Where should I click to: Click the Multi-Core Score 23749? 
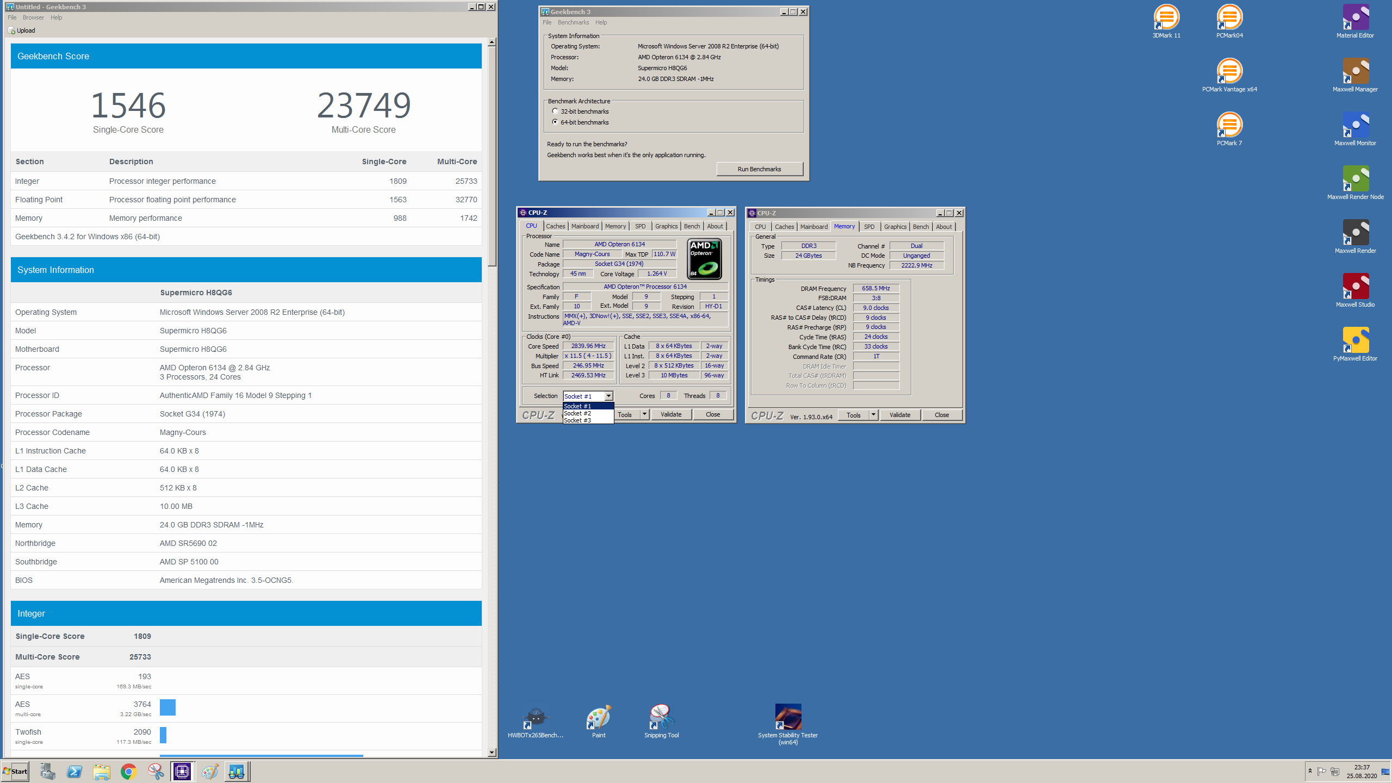pos(364,105)
